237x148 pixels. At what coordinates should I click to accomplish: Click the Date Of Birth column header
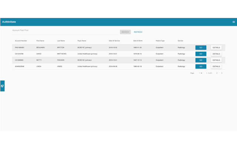tap(138, 41)
